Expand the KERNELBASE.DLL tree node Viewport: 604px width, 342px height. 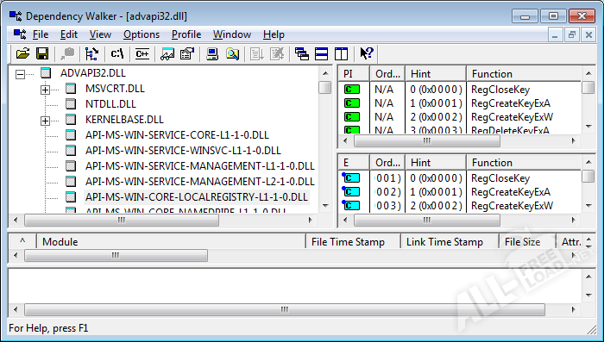[x=45, y=121]
